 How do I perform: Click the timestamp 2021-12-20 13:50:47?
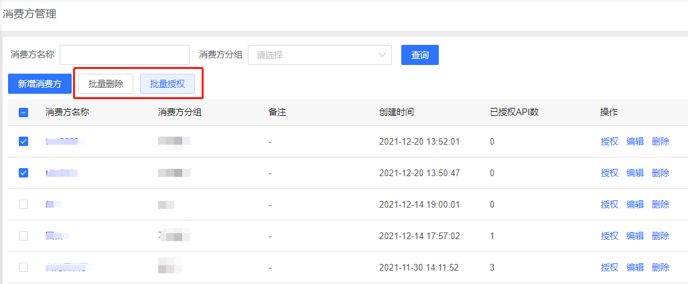click(419, 173)
